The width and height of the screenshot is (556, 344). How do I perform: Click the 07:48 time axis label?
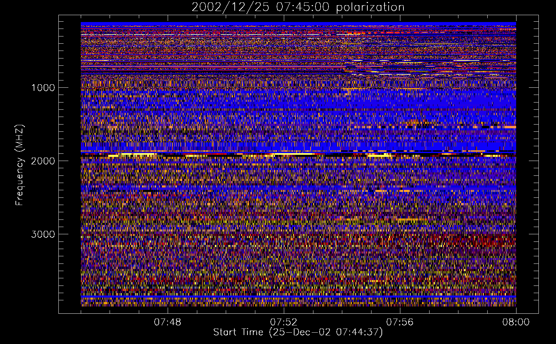coord(167,322)
